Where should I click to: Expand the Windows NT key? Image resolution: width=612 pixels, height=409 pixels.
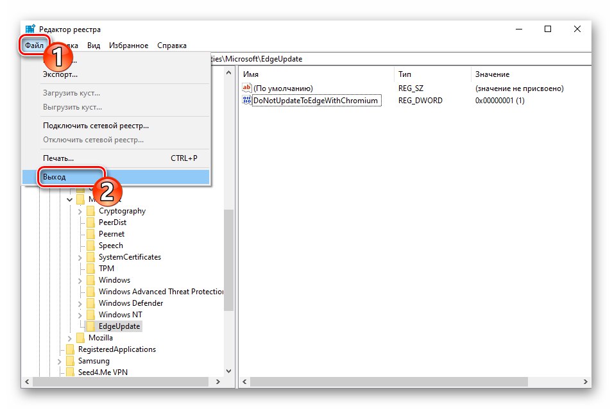click(80, 315)
